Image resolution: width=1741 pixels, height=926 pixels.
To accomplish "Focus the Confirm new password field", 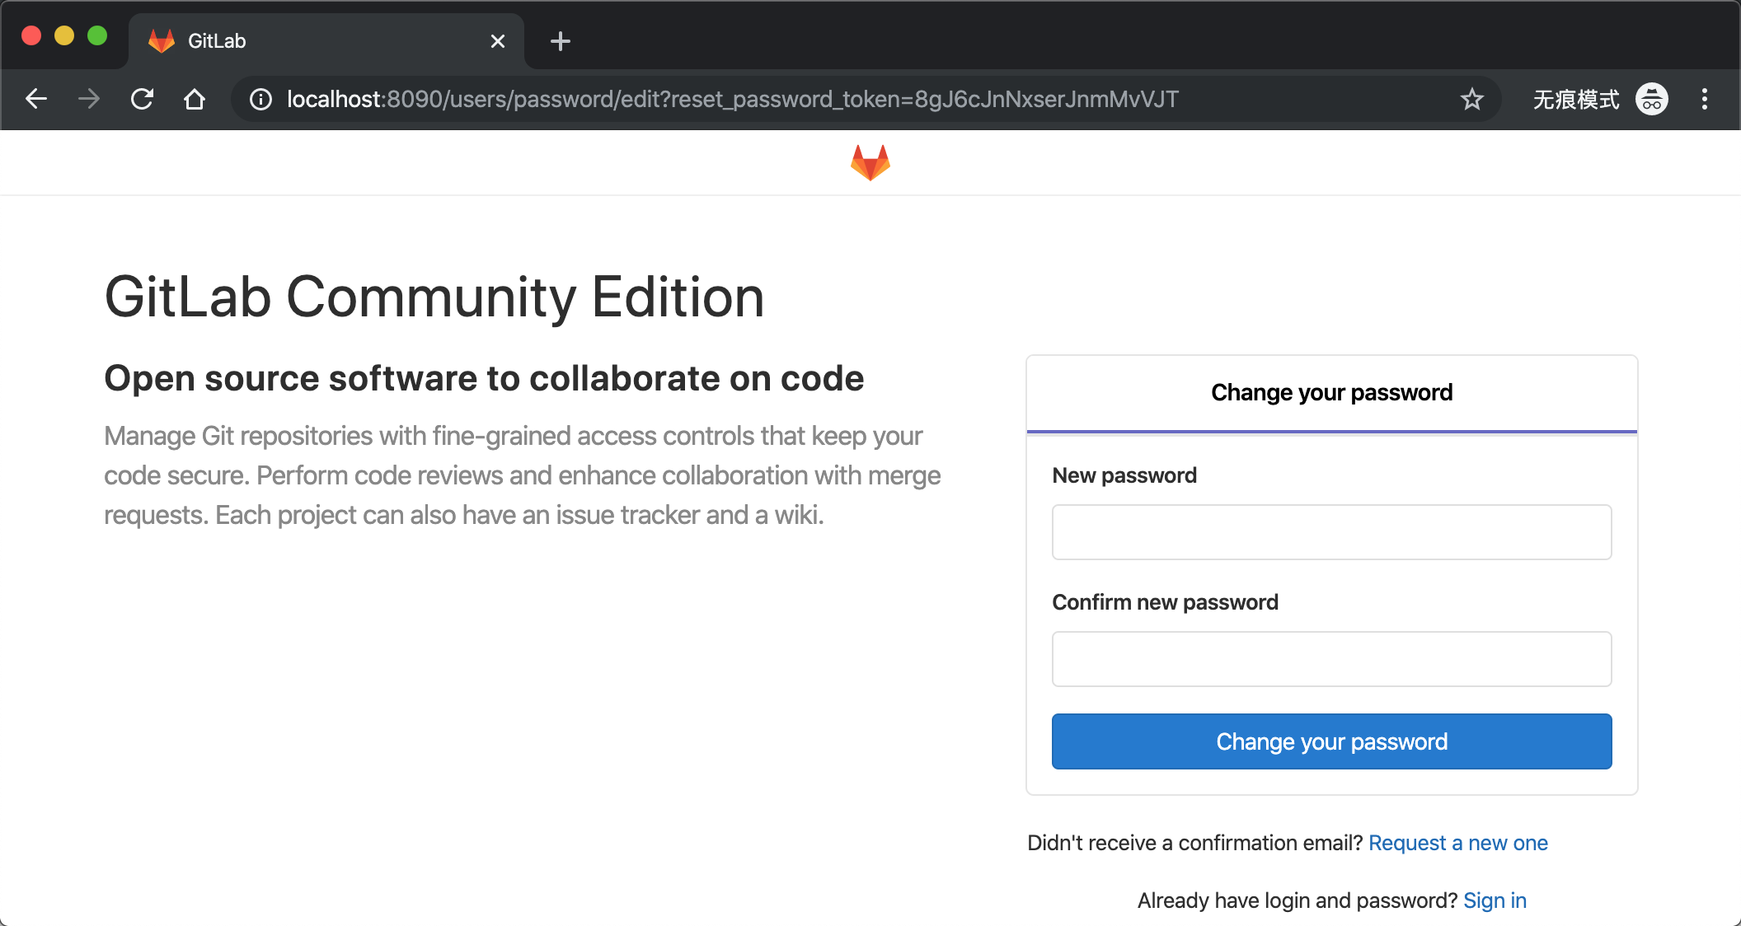I will [x=1332, y=659].
